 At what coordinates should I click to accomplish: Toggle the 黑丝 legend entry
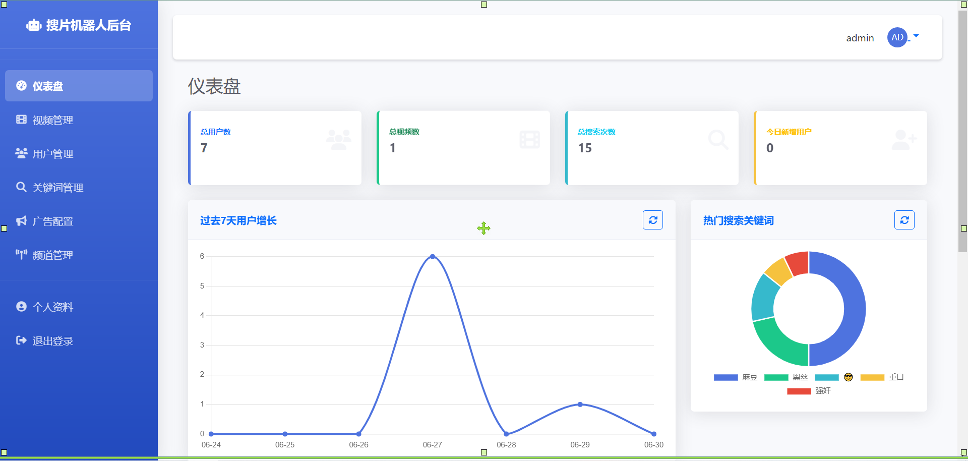[x=786, y=377]
